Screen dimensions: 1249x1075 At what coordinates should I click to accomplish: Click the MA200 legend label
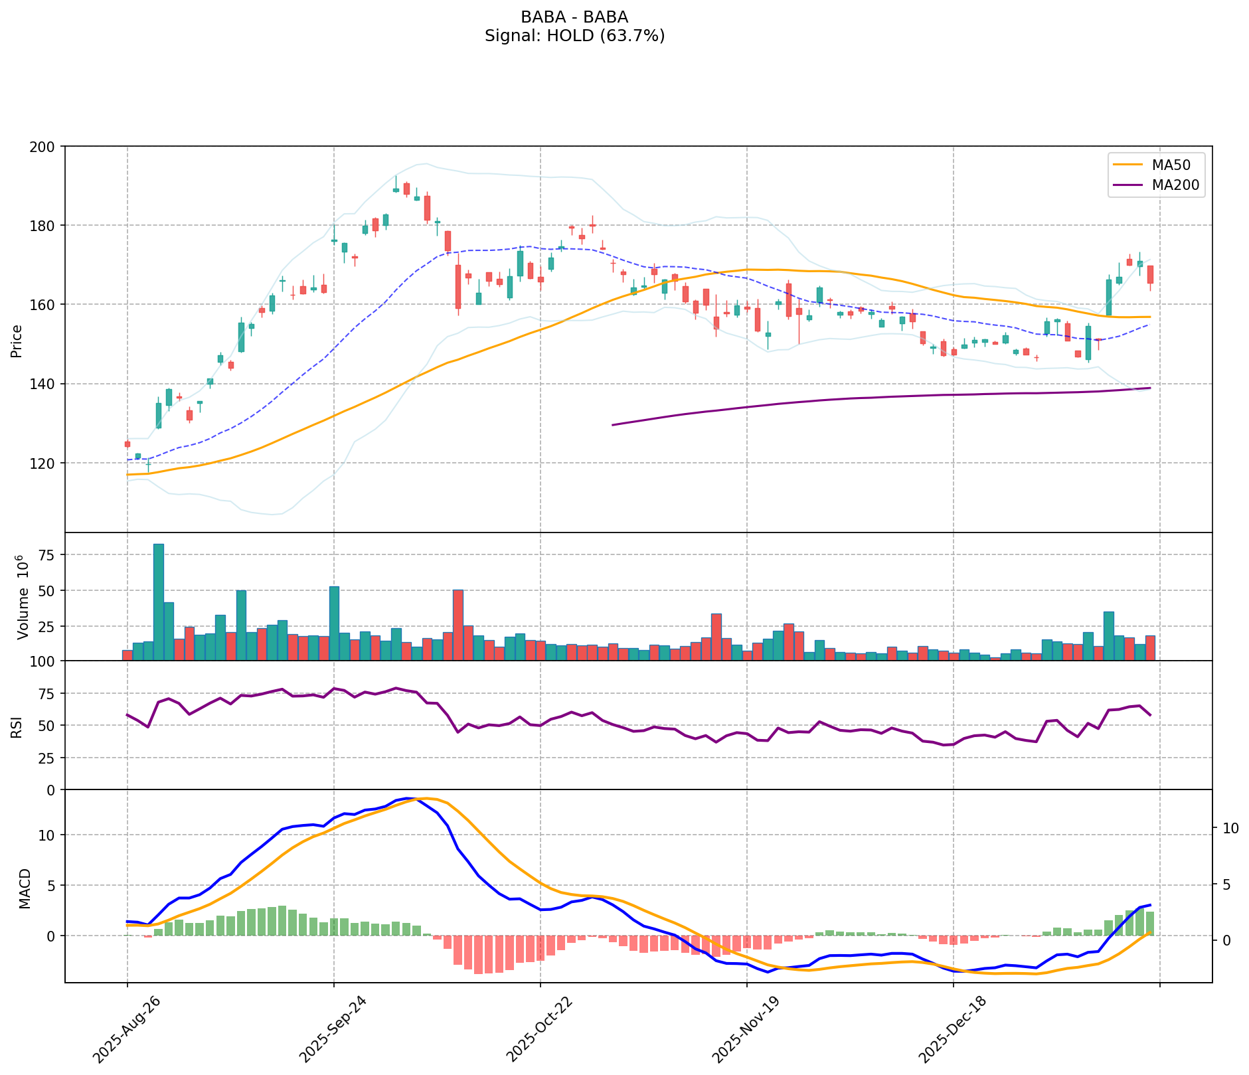(1175, 185)
